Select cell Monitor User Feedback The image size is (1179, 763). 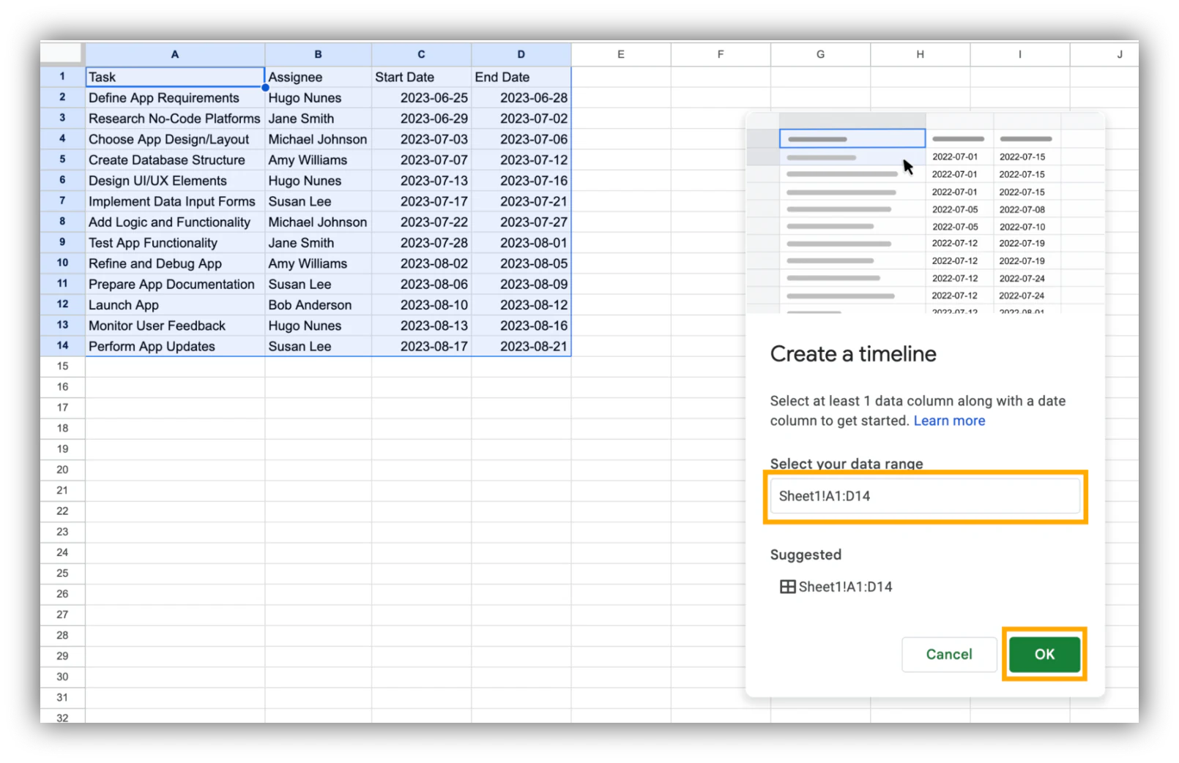click(175, 326)
